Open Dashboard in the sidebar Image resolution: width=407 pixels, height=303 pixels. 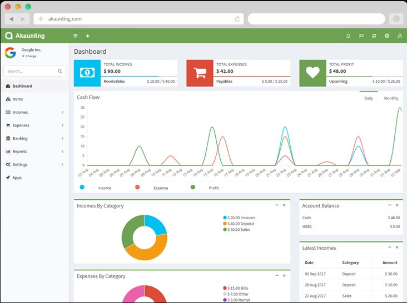coord(34,86)
